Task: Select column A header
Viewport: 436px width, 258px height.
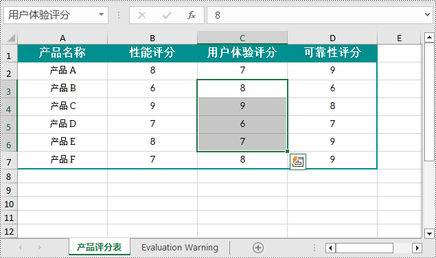Action: (62, 38)
